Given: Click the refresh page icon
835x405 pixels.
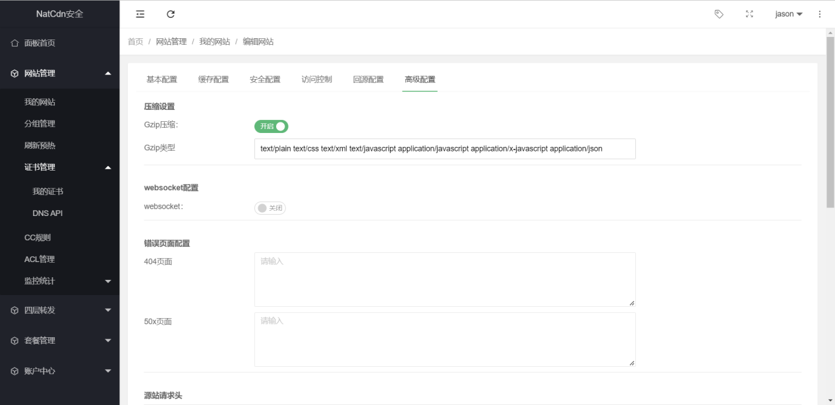Looking at the screenshot, I should click(x=170, y=13).
